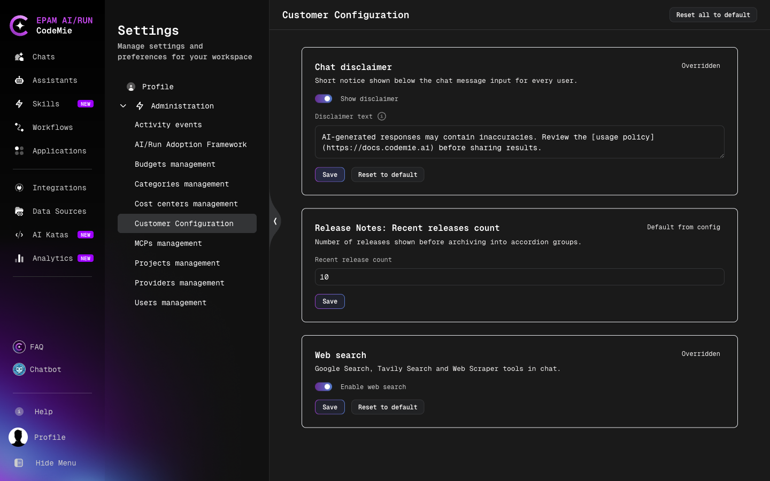This screenshot has width=770, height=481.
Task: Toggle the Enable web search switch
Action: click(x=324, y=387)
